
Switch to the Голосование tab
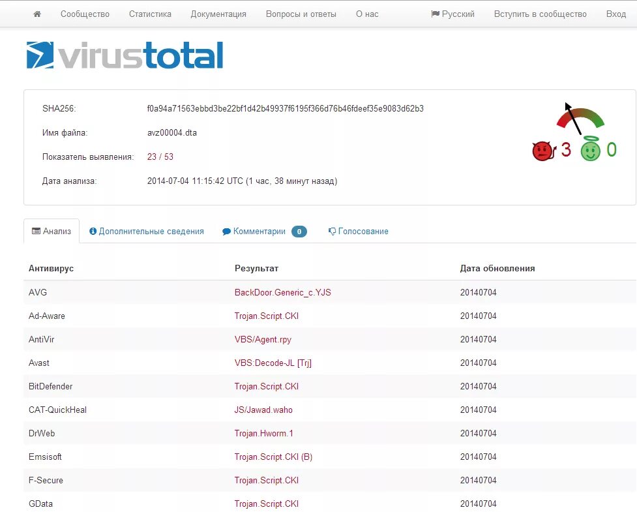pos(359,231)
